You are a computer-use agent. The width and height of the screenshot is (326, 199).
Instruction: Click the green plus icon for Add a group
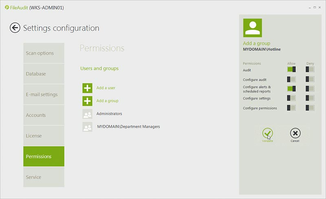[87, 101]
